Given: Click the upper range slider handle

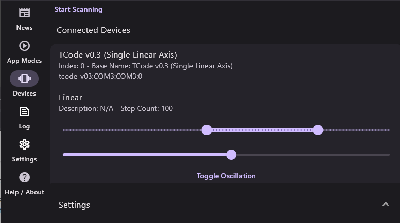Looking at the screenshot, I should [318, 130].
